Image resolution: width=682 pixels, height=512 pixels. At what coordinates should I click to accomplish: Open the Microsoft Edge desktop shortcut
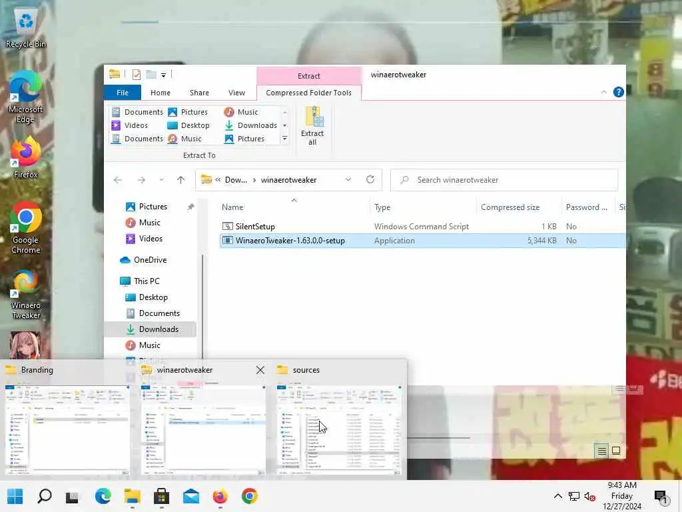click(26, 97)
